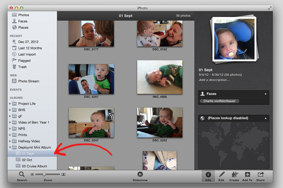Image resolution: width=283 pixels, height=188 pixels.
Task: Select photo DSC_0247
Action: pos(91,123)
